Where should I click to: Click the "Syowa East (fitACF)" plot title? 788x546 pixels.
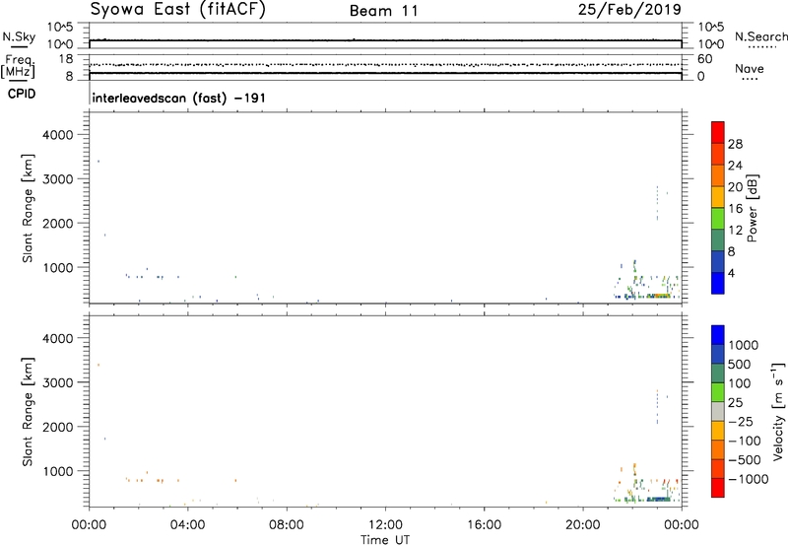pyautogui.click(x=178, y=9)
